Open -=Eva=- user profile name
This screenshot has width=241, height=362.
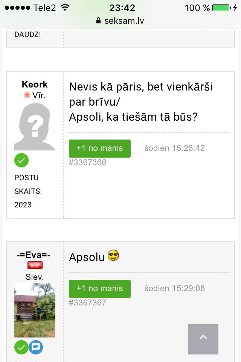(x=35, y=255)
